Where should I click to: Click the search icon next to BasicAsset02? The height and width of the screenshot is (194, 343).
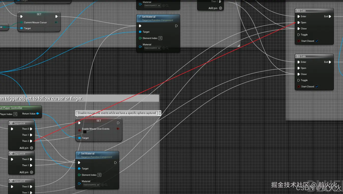[x=167, y=48]
